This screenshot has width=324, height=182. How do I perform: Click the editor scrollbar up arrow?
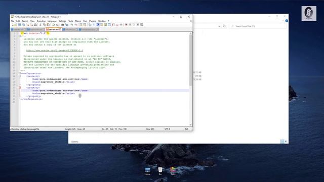[190, 33]
